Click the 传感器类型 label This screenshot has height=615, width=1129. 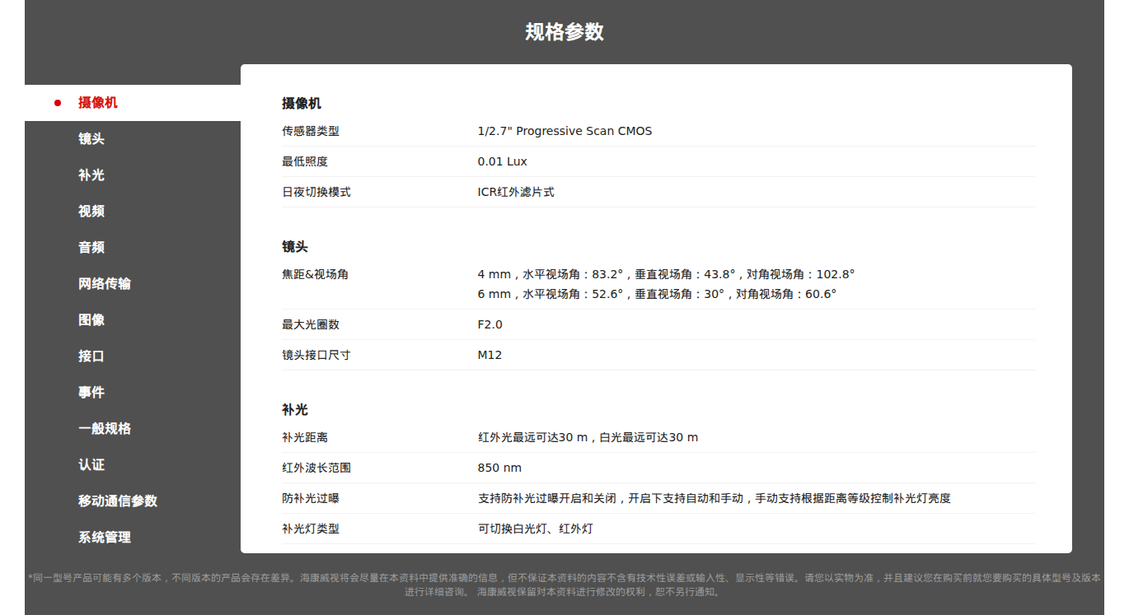pyautogui.click(x=311, y=131)
